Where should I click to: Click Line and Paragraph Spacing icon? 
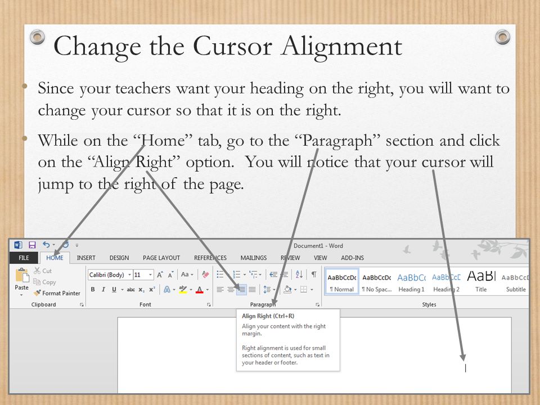[267, 290]
